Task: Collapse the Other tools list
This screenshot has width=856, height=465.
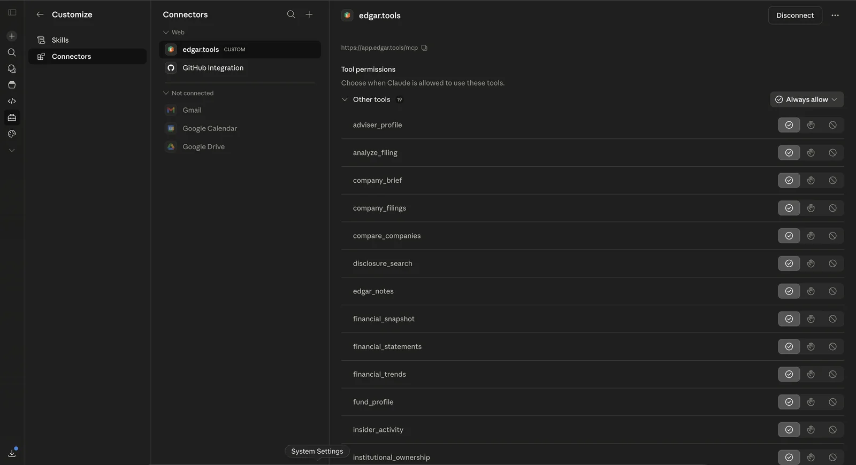Action: 345,99
